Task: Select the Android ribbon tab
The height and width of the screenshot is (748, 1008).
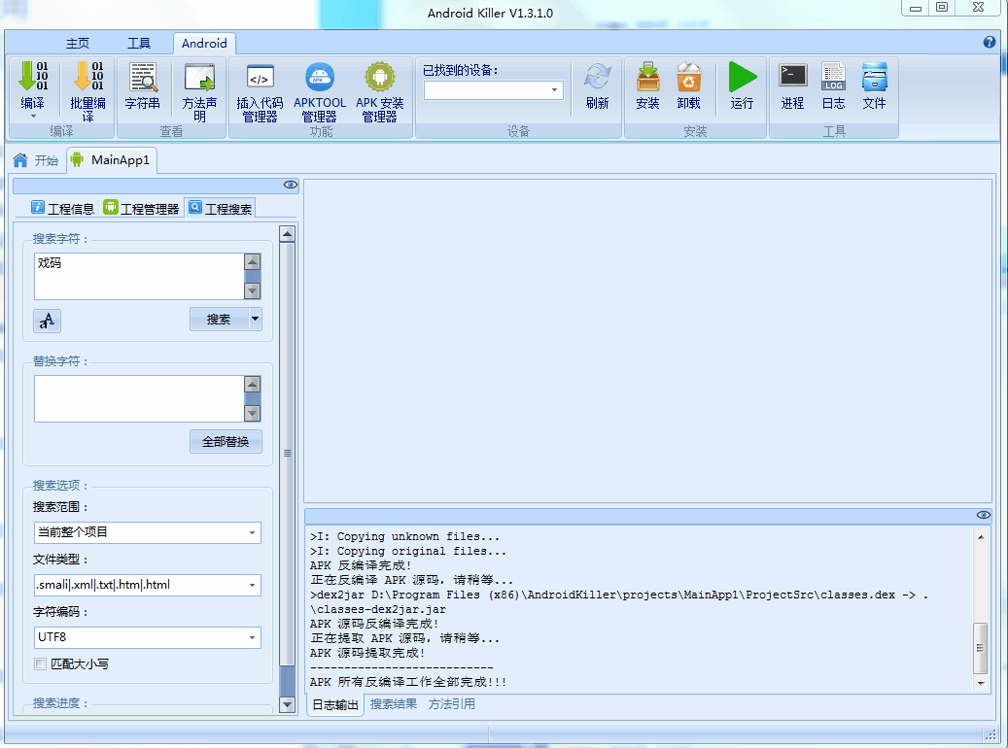Action: point(204,43)
